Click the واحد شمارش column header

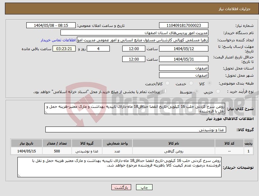(117, 143)
